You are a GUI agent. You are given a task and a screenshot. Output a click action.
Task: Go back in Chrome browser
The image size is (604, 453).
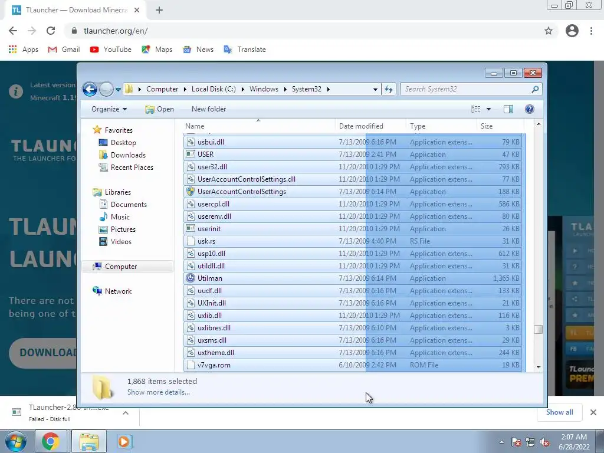coord(13,31)
